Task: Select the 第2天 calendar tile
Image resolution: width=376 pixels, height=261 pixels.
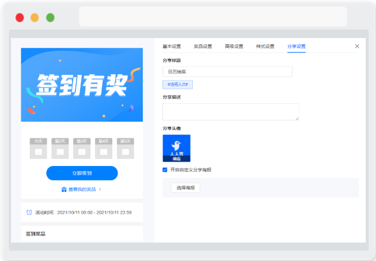Action: coord(60,148)
